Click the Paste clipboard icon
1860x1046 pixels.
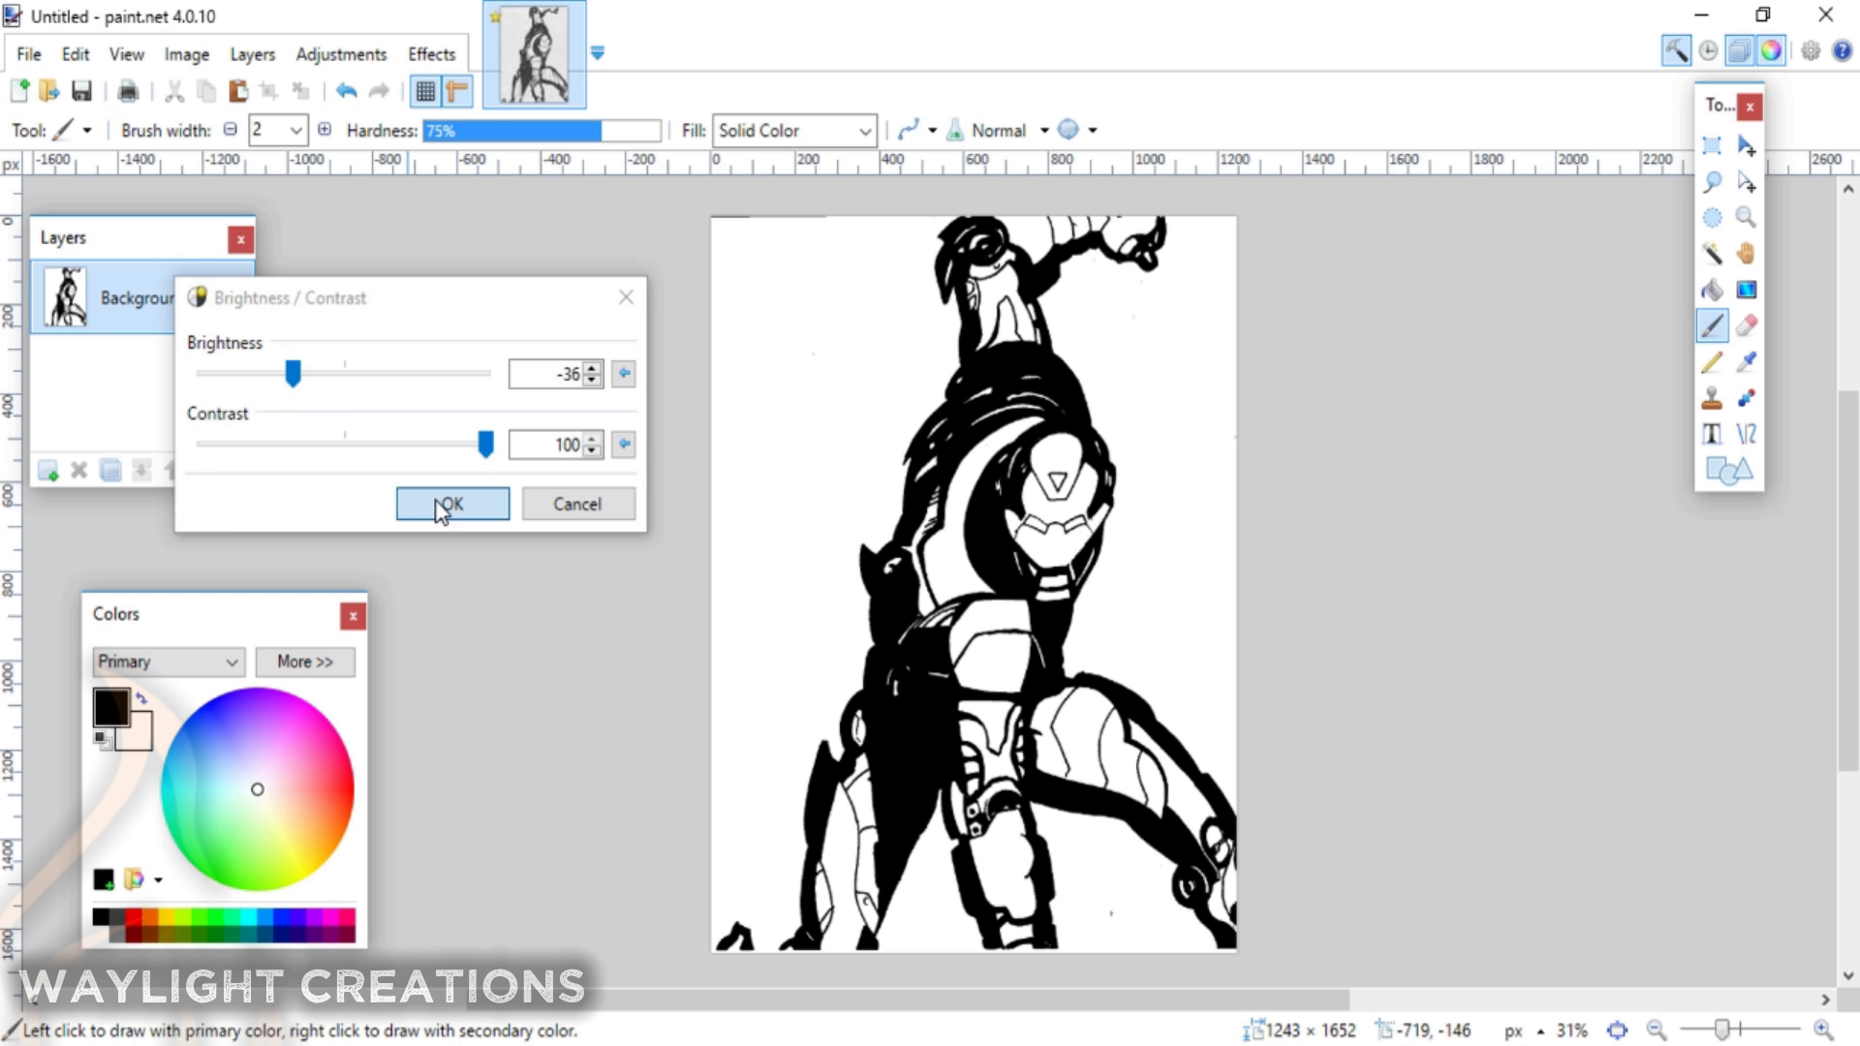[237, 91]
